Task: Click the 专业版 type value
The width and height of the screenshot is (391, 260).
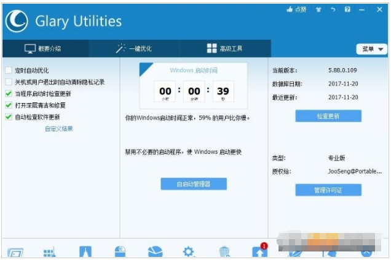Action: click(x=337, y=158)
